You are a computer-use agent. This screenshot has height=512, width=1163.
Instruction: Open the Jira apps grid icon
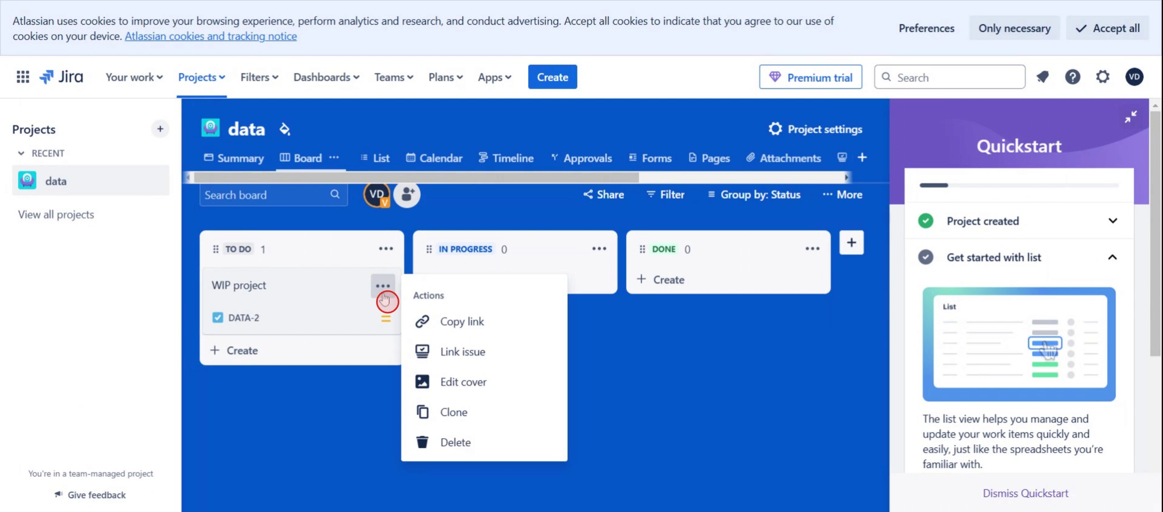click(22, 77)
